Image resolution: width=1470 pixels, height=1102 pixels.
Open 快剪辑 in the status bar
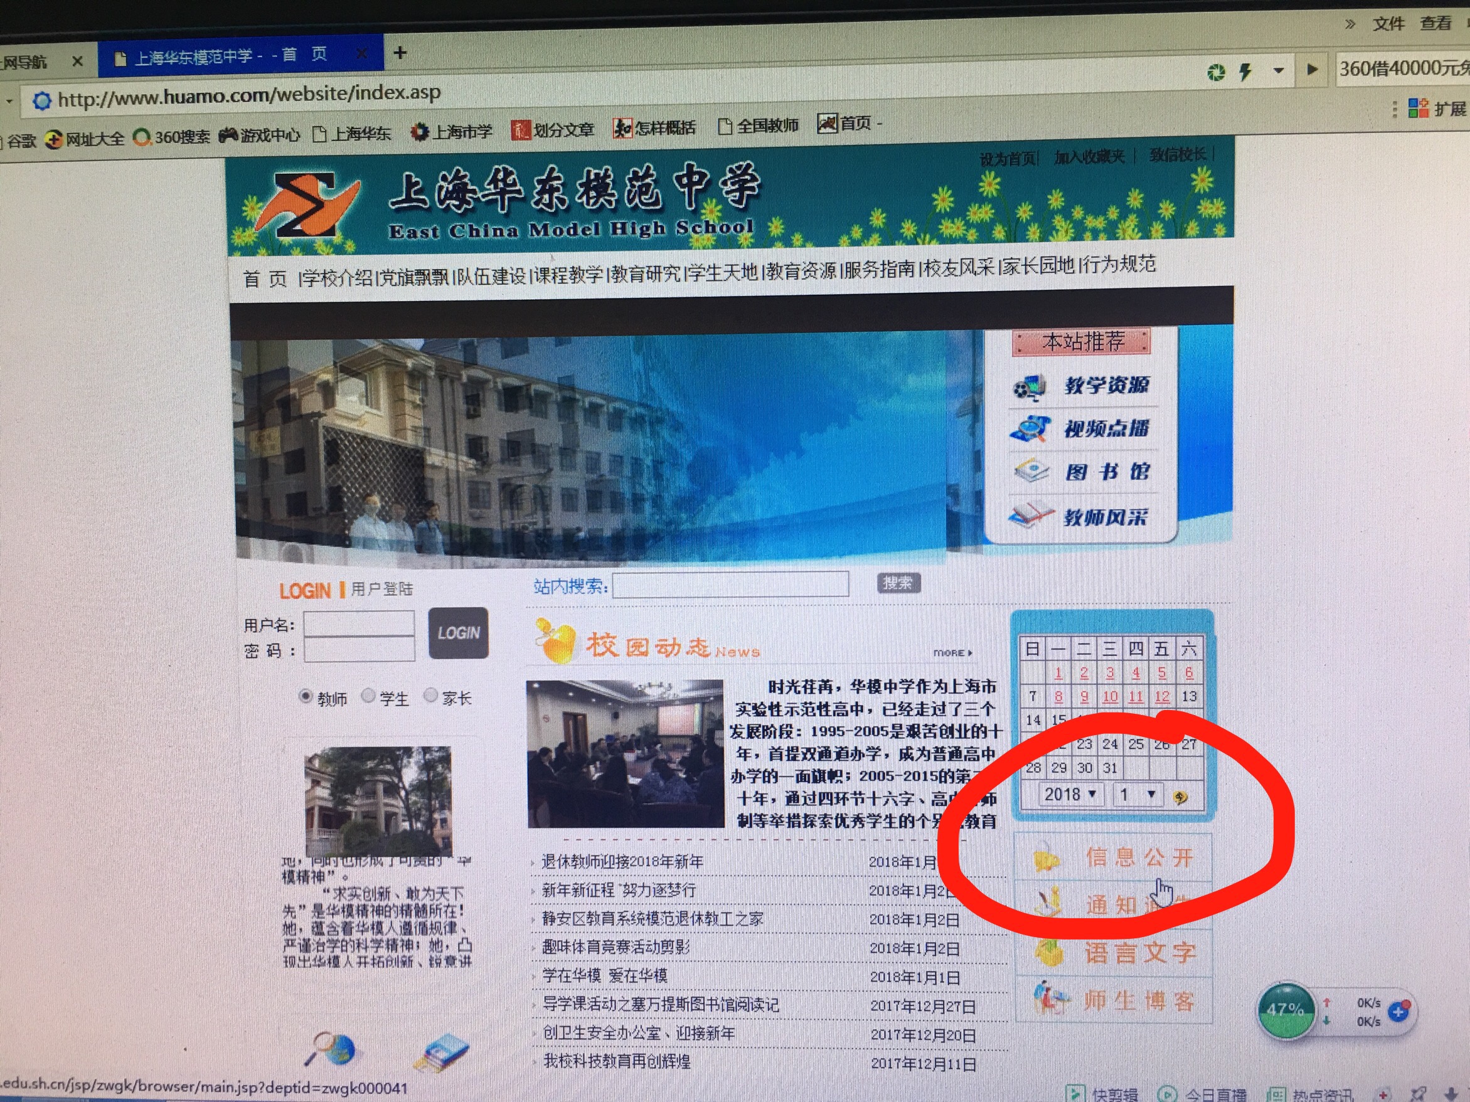click(x=1102, y=1093)
